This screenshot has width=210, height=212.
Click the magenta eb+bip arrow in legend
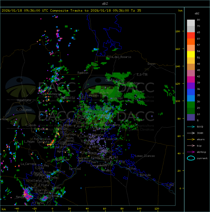point(191,152)
